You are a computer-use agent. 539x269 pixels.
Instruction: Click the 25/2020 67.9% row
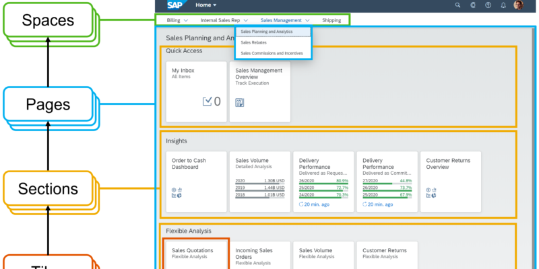tap(387, 195)
